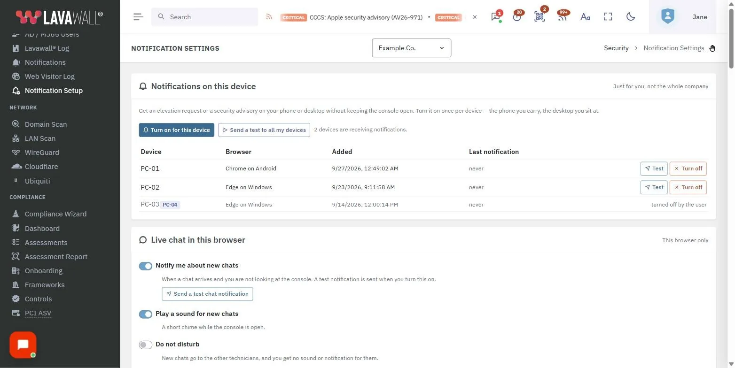Click the hand icon next to the breadcrumb

[712, 48]
